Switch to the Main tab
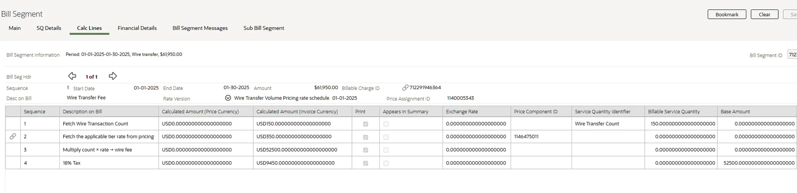This screenshot has height=193, width=797. [15, 28]
